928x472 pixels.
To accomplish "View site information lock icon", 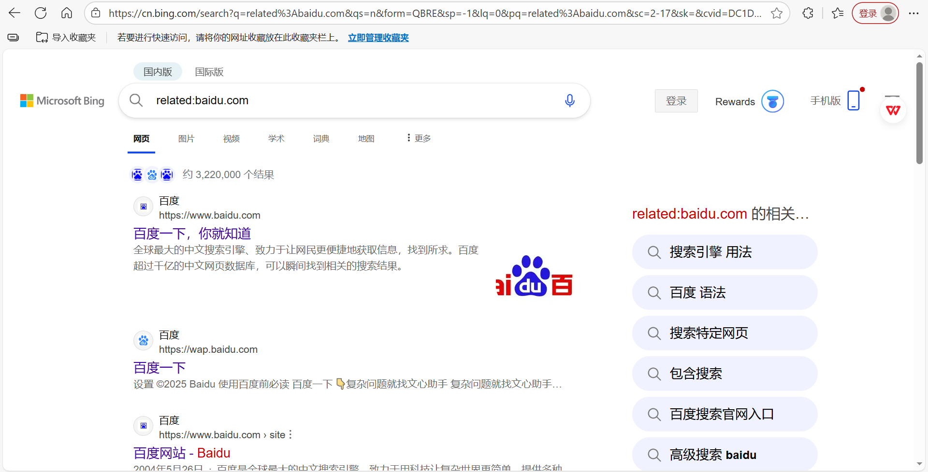I will (x=96, y=13).
